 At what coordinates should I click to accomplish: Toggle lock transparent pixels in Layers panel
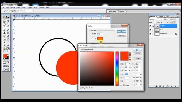pos(154,22)
